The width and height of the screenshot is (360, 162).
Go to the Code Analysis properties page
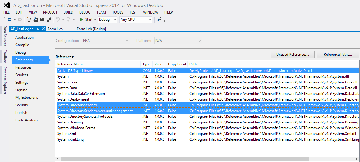[x=27, y=120]
